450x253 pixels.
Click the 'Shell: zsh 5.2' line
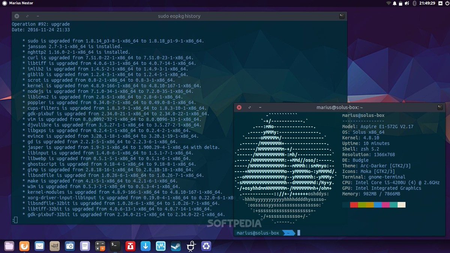click(361, 149)
